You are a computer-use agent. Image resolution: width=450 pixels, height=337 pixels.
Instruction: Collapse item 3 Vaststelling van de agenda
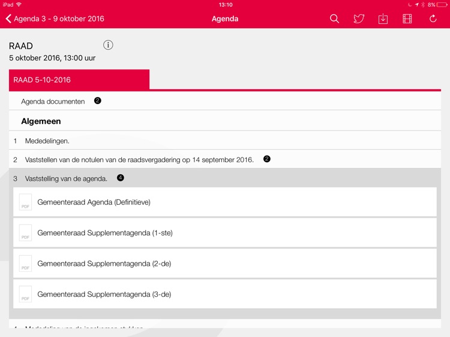pyautogui.click(x=225, y=178)
